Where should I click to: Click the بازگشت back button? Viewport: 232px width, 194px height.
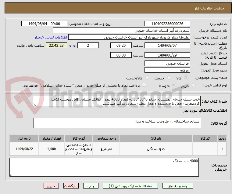tap(71, 186)
